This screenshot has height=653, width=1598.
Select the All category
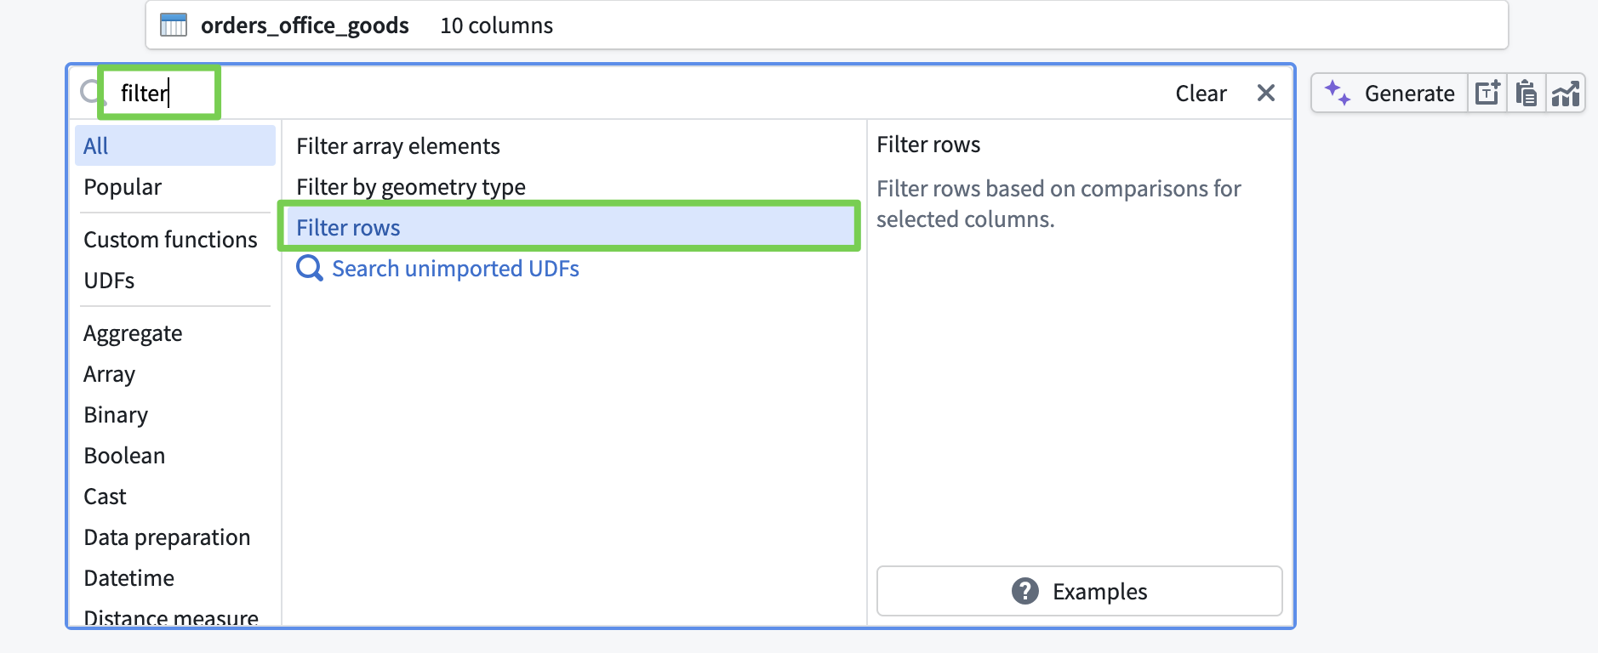pyautogui.click(x=96, y=146)
